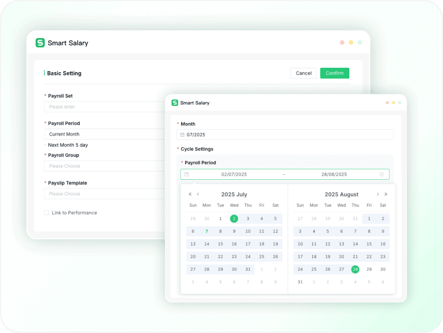Expand the Payroll Group dropdown
This screenshot has height=333, width=443.
(x=105, y=166)
